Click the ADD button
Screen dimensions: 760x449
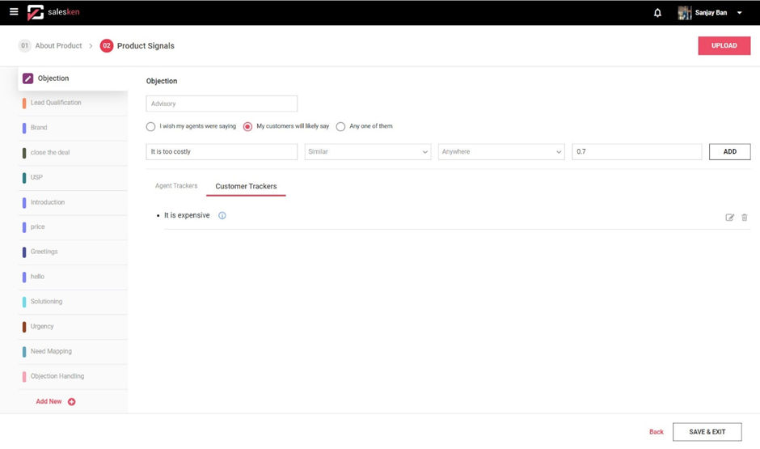click(729, 152)
